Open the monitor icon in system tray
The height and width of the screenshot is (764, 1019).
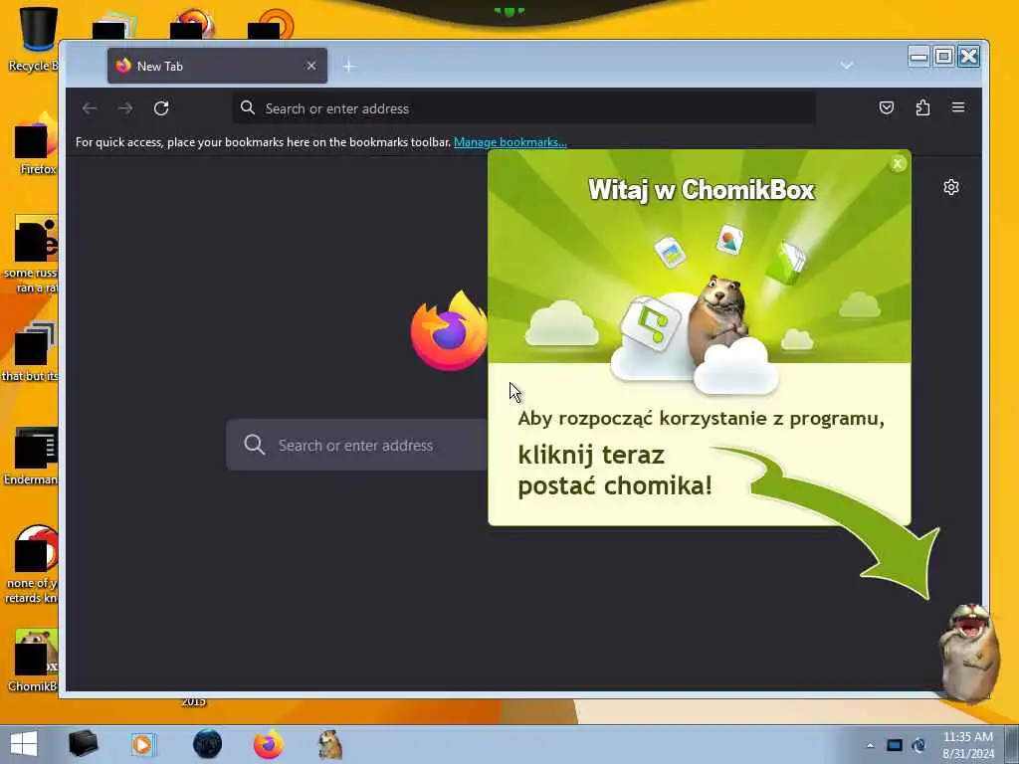(895, 745)
